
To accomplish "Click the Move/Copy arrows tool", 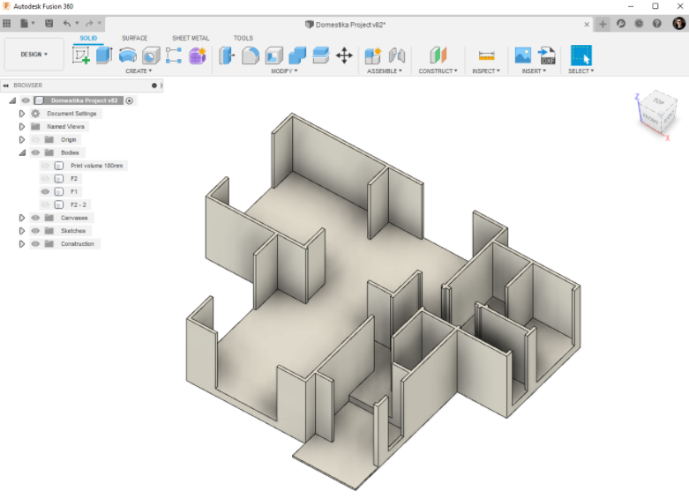I will 344,56.
